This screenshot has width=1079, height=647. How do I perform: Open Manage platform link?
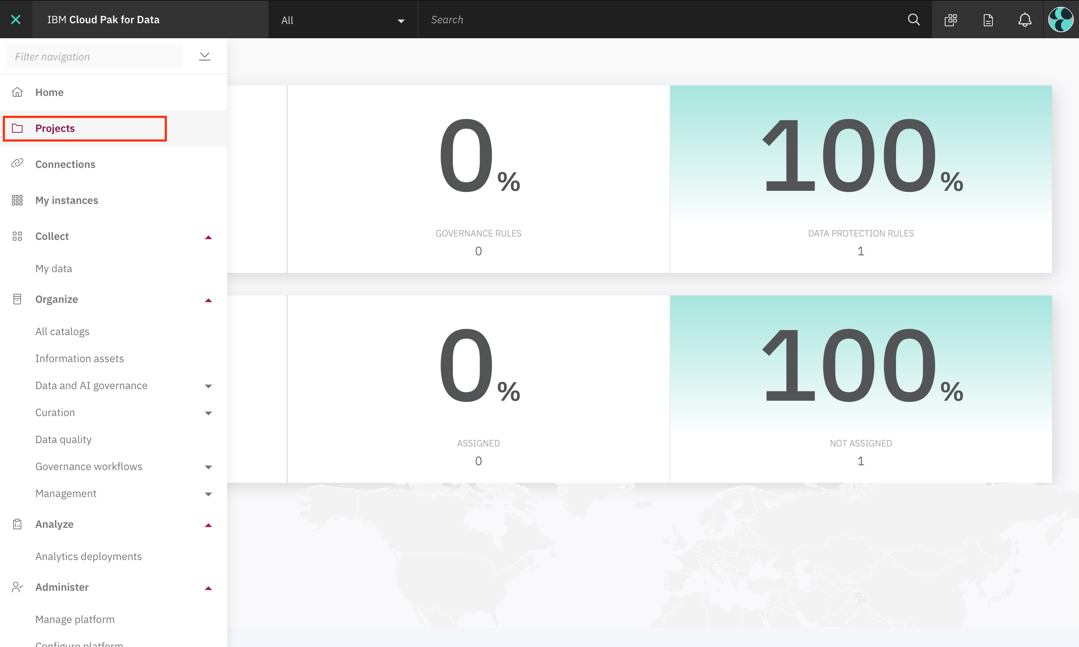(x=75, y=619)
